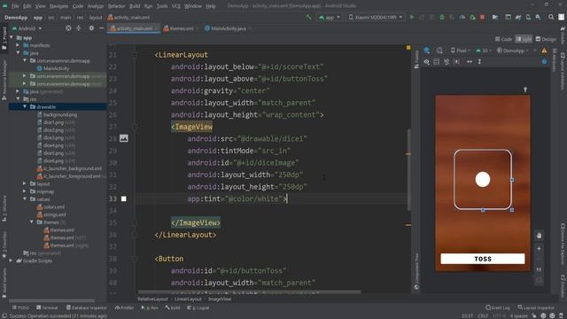567x319 pixels.
Task: Click the green Run app play icon
Action: click(x=412, y=17)
